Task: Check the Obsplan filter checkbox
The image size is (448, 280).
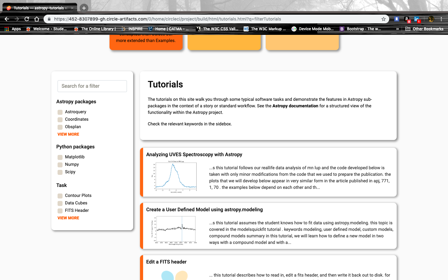Action: tap(60, 127)
